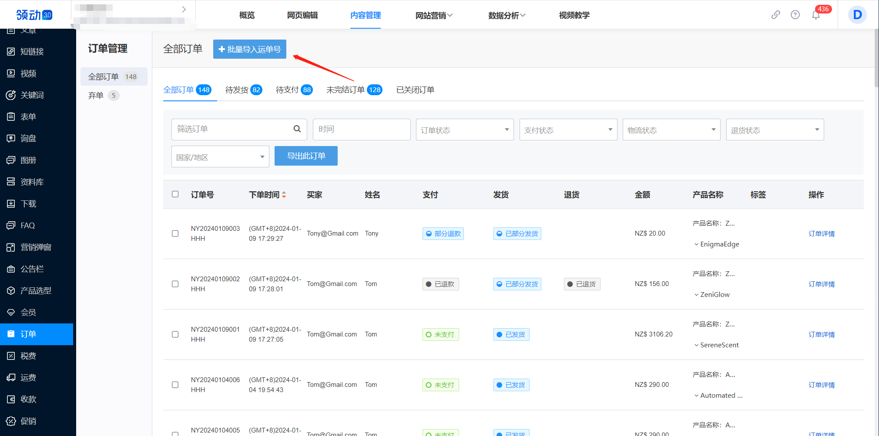879x436 pixels.
Task: Click the notification bell icon
Action: tap(815, 15)
